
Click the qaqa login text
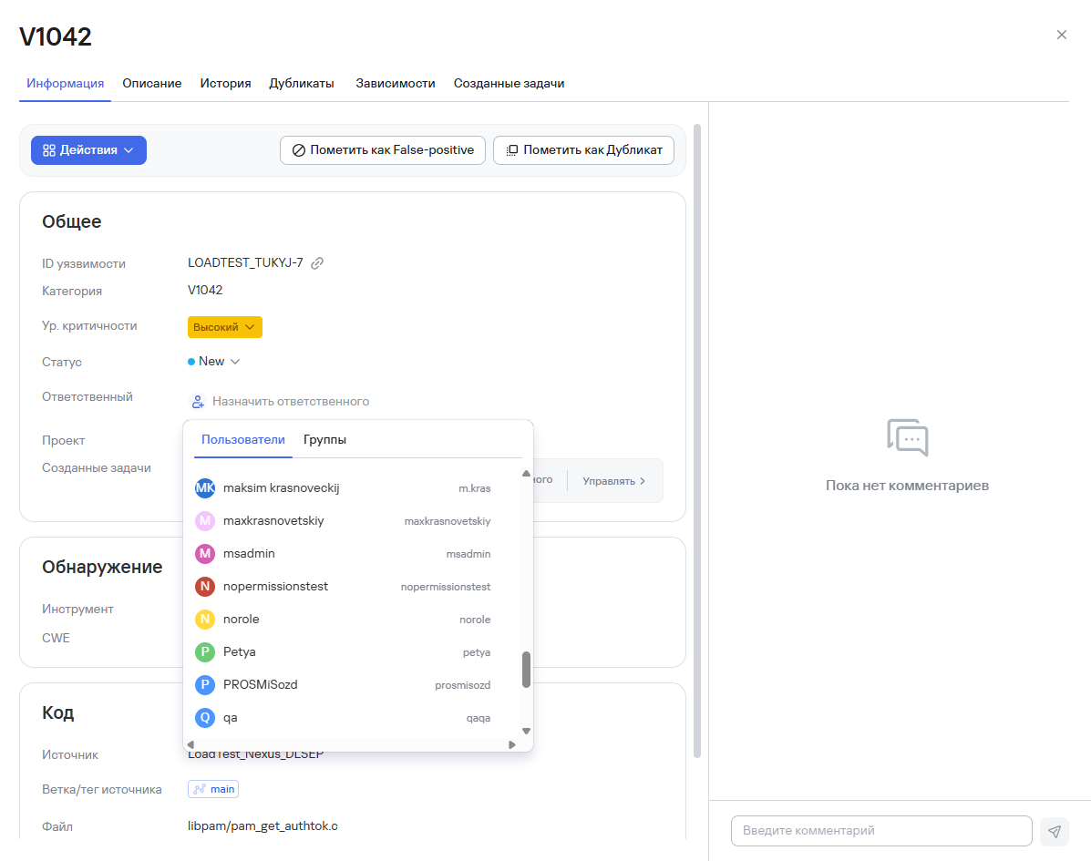pos(478,719)
